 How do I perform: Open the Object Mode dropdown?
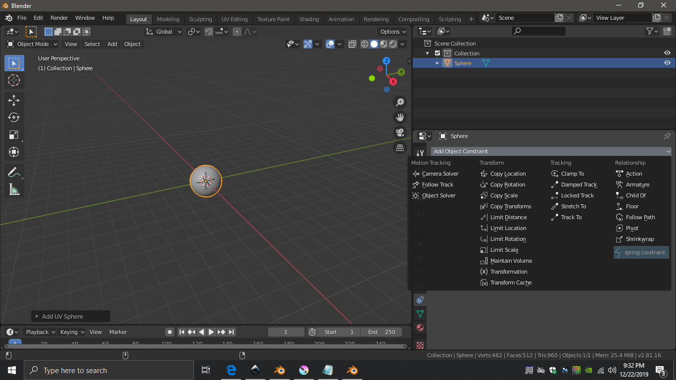[32, 44]
